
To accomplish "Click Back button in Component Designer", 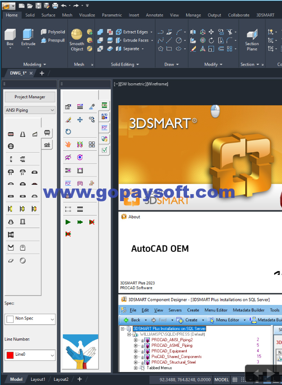I will [x=133, y=320].
